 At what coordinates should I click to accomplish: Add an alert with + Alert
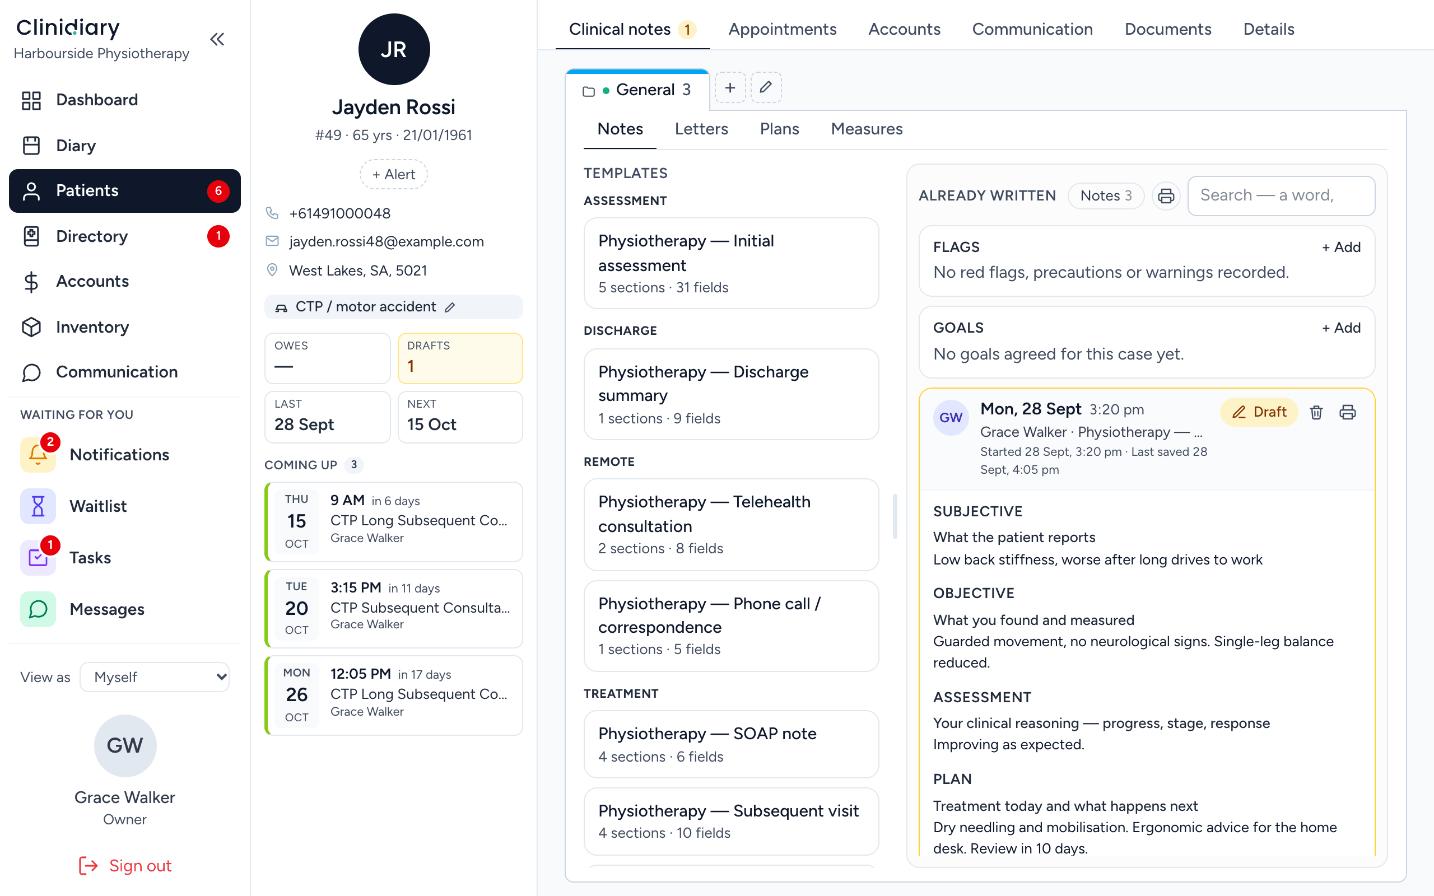pos(393,174)
